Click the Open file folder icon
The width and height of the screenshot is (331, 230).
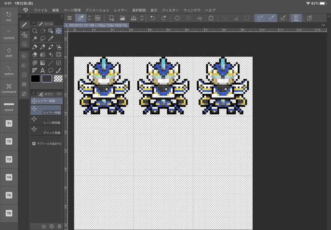(123, 18)
